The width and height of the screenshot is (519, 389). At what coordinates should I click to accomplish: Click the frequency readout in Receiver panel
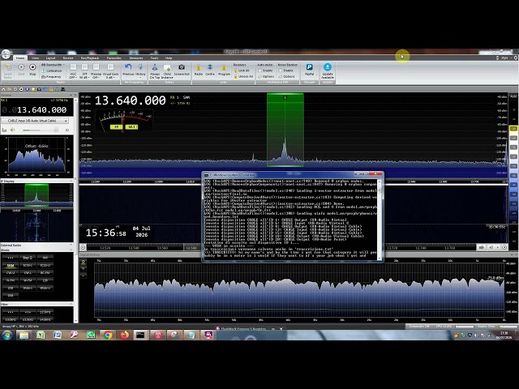tap(34, 109)
